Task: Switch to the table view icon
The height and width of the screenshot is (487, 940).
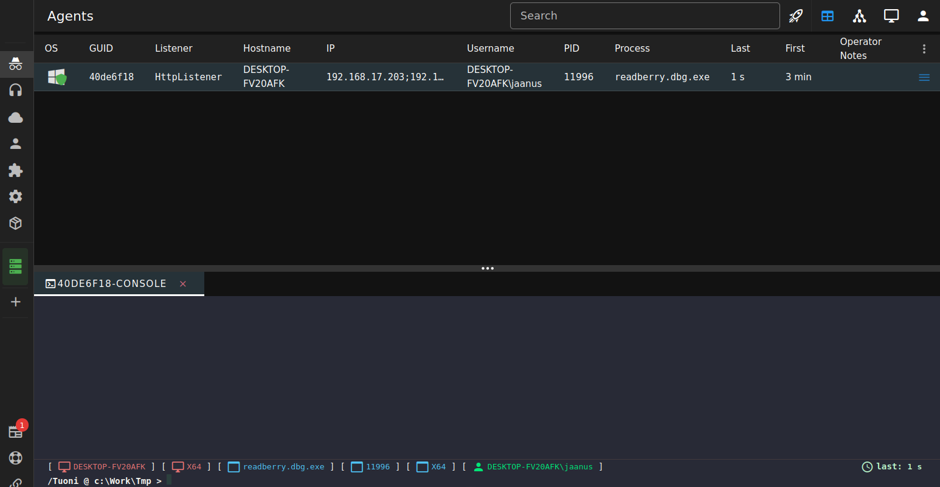Action: 828,16
